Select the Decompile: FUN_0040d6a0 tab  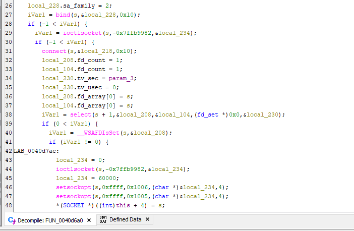[x=51, y=220]
